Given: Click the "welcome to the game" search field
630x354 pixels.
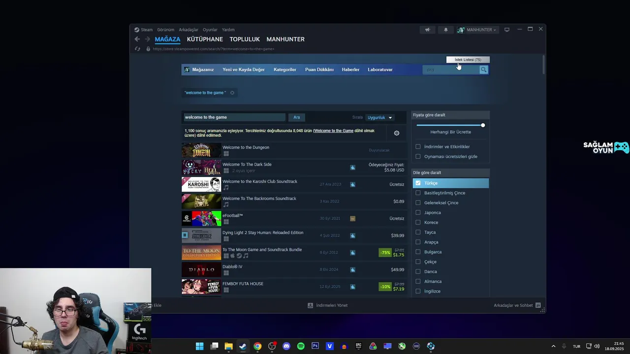Looking at the screenshot, I should [x=234, y=118].
